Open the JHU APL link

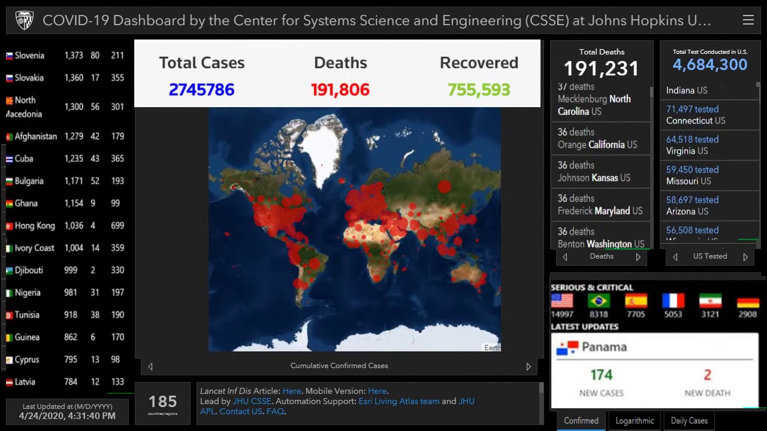pyautogui.click(x=468, y=401)
